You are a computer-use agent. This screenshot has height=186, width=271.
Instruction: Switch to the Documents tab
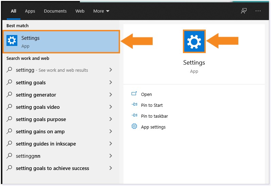pos(55,11)
